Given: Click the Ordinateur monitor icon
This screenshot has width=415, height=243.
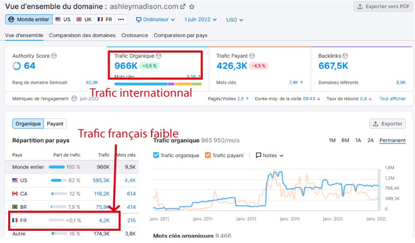Looking at the screenshot, I should click(138, 19).
